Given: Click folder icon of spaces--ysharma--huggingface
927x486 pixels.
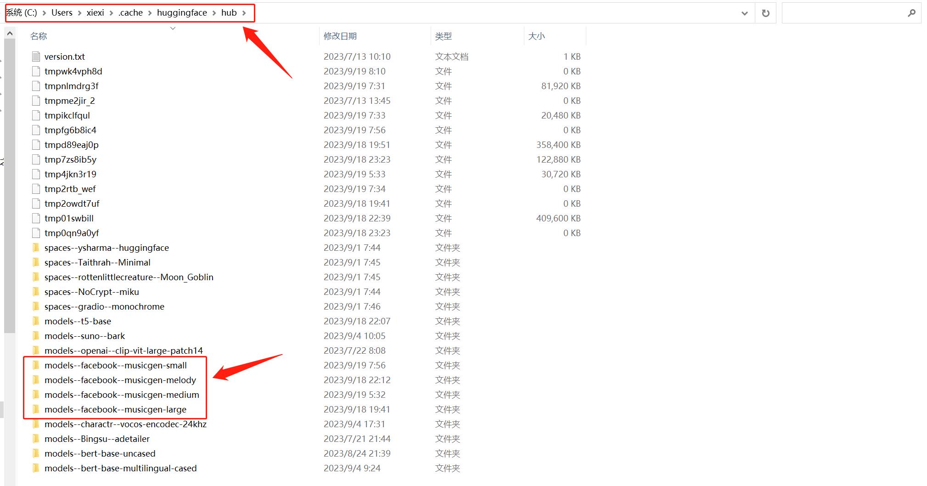Looking at the screenshot, I should 36,248.
